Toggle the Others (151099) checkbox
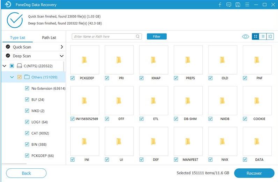 tap(19, 77)
